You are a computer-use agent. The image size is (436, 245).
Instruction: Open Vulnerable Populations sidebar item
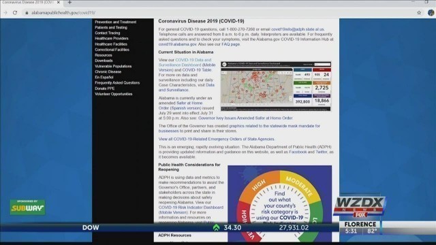(113, 66)
